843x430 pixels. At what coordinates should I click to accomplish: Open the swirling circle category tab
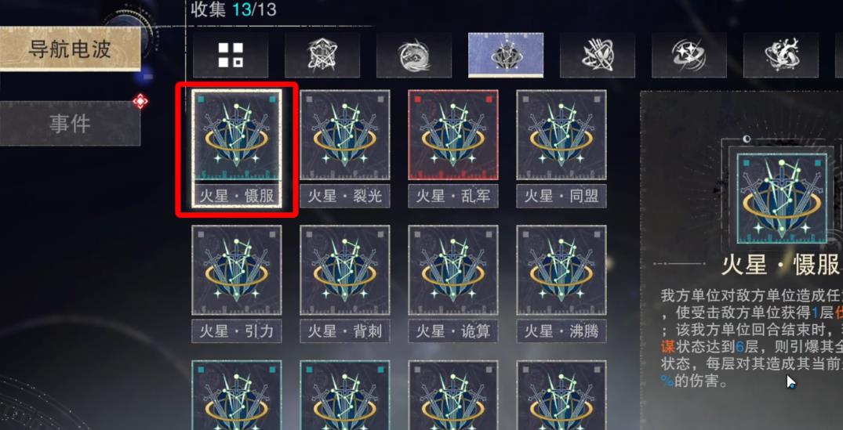coord(414,56)
